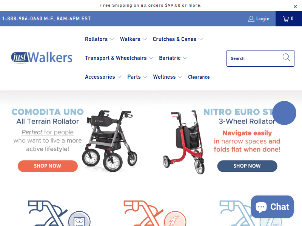This screenshot has height=226, width=302.
Task: Open the Chat widget
Action: coord(272,207)
